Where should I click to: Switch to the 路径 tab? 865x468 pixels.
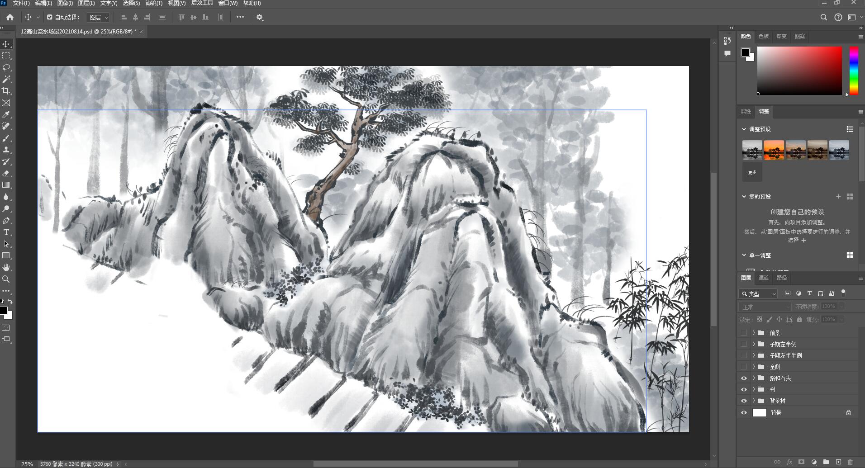[782, 278]
